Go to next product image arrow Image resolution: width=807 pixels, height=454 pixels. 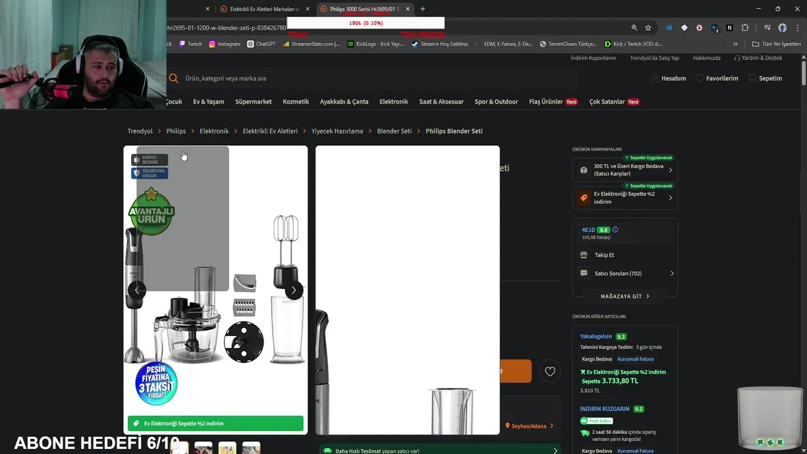click(x=293, y=290)
